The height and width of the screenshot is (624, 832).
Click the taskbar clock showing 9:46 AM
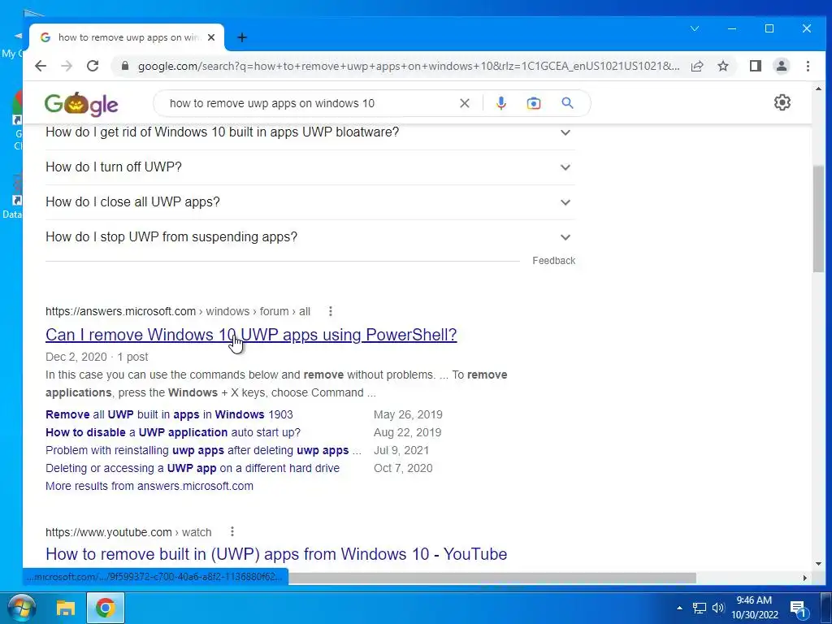point(754,608)
